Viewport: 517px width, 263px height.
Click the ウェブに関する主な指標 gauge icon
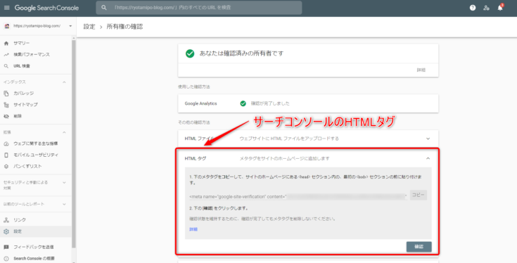coord(6,143)
